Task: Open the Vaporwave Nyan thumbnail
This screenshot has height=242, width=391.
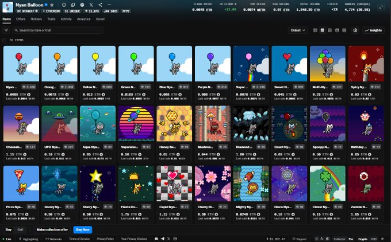Action: point(136,123)
